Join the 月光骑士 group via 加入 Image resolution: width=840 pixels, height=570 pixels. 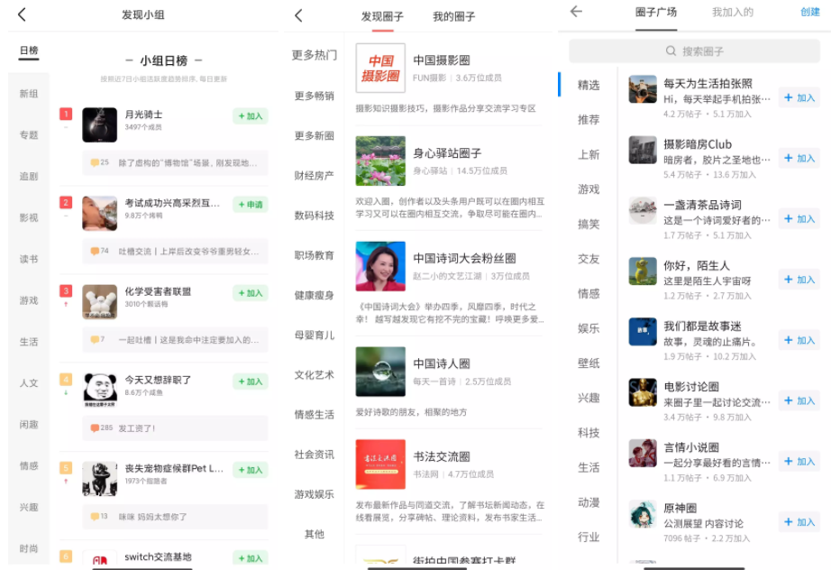click(250, 115)
